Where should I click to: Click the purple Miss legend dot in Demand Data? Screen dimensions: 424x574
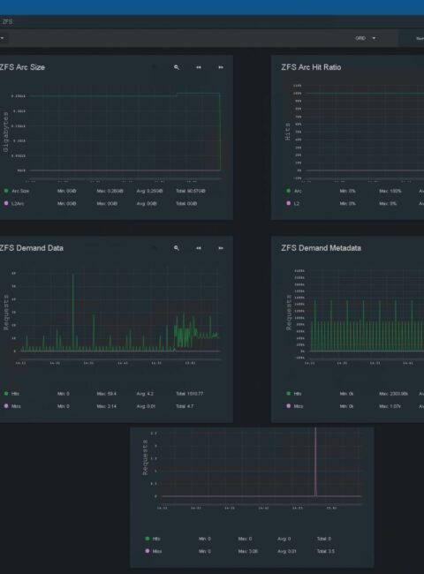(6, 406)
